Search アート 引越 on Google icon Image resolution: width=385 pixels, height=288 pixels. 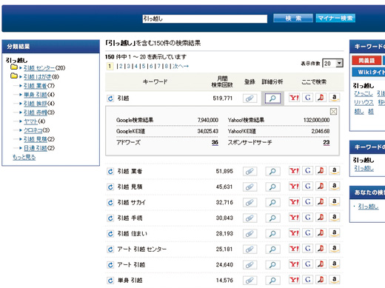pyautogui.click(x=308, y=264)
